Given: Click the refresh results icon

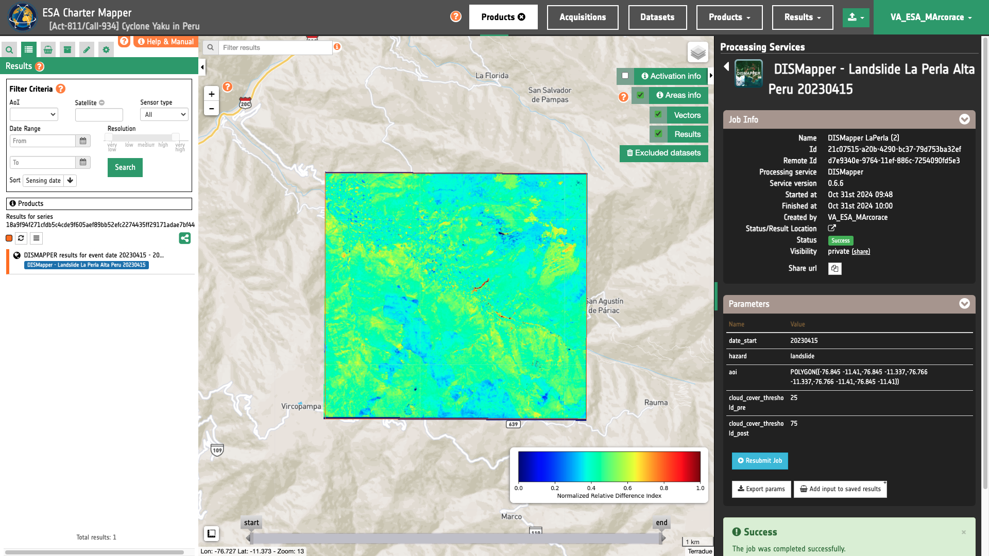Looking at the screenshot, I should pos(21,238).
